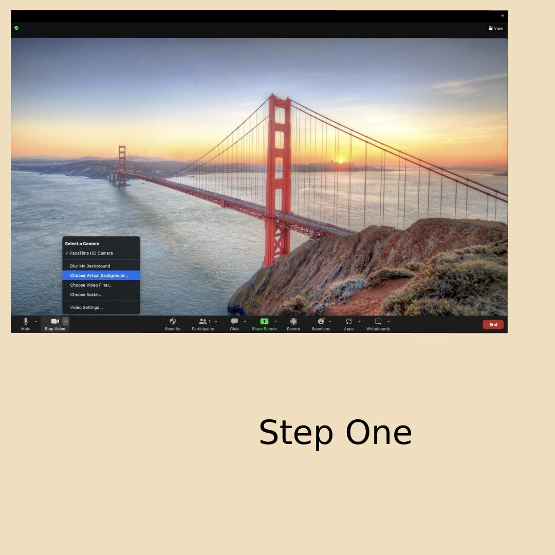Open the View layout options
The height and width of the screenshot is (555, 555).
(495, 28)
